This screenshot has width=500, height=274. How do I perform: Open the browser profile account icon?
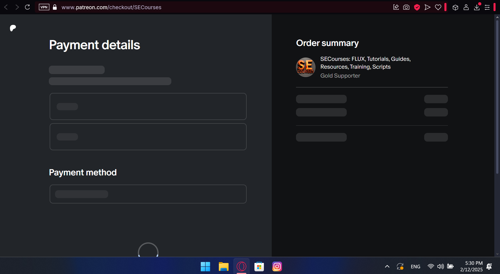(466, 7)
